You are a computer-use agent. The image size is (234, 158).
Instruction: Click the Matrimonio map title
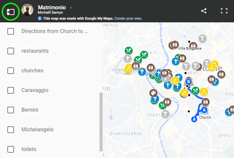click(x=52, y=7)
